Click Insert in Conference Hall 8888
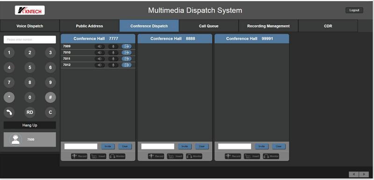Viewport: 374px width, 180px height. (x=175, y=156)
